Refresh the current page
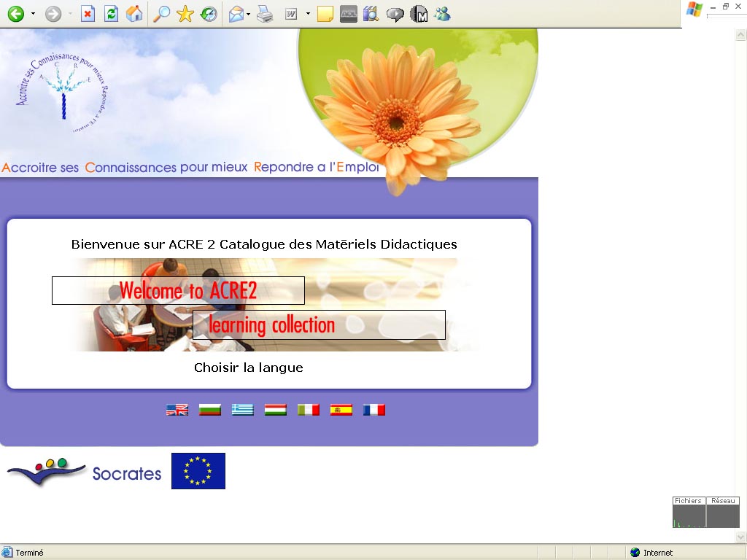747x560 pixels. click(111, 14)
